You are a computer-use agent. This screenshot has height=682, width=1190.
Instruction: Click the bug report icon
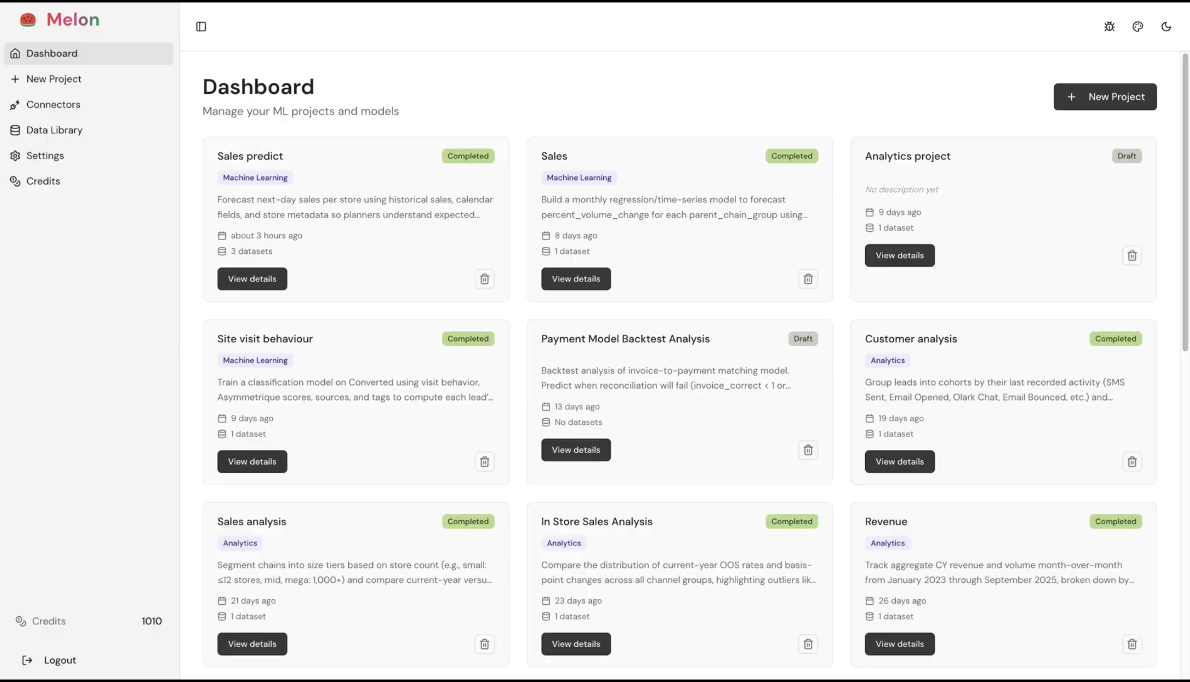pyautogui.click(x=1109, y=27)
